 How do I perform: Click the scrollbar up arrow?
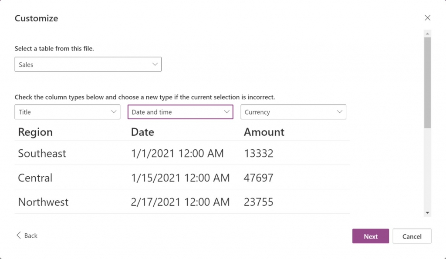[x=427, y=33]
